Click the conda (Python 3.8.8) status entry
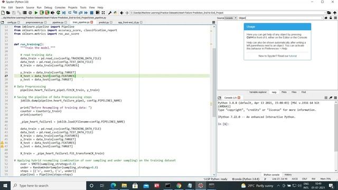The height and width of the screenshot is (190, 338). 246,179
